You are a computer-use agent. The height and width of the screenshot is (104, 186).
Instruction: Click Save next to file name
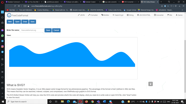[48, 30]
